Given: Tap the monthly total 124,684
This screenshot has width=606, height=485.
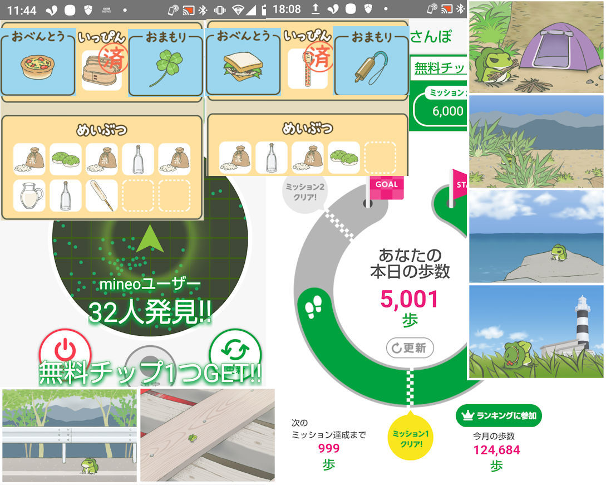Looking at the screenshot, I should pos(496,450).
